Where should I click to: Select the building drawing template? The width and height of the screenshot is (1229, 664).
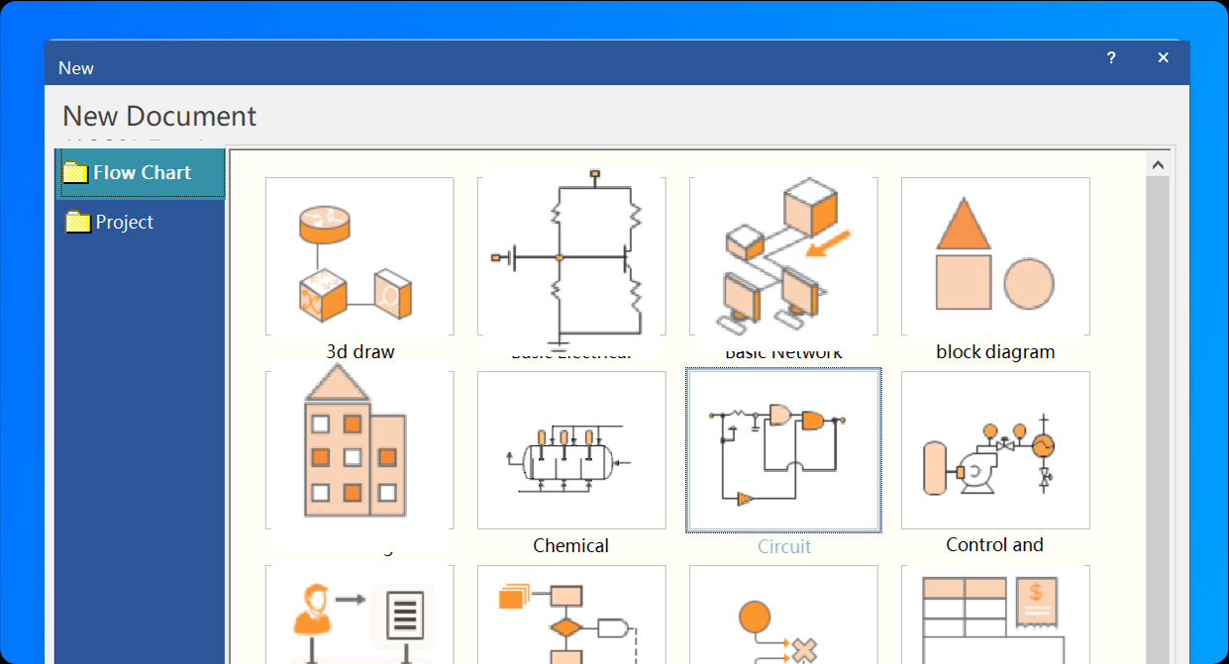click(358, 450)
